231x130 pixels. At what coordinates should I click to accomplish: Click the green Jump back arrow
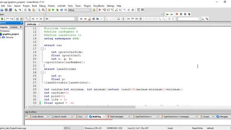[x=167, y=14]
